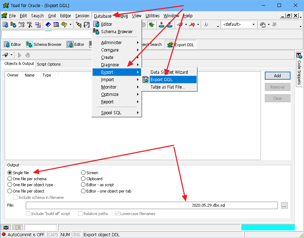Screen dimensions: 304x238
Task: Open the Utilities menu
Action: tap(153, 16)
